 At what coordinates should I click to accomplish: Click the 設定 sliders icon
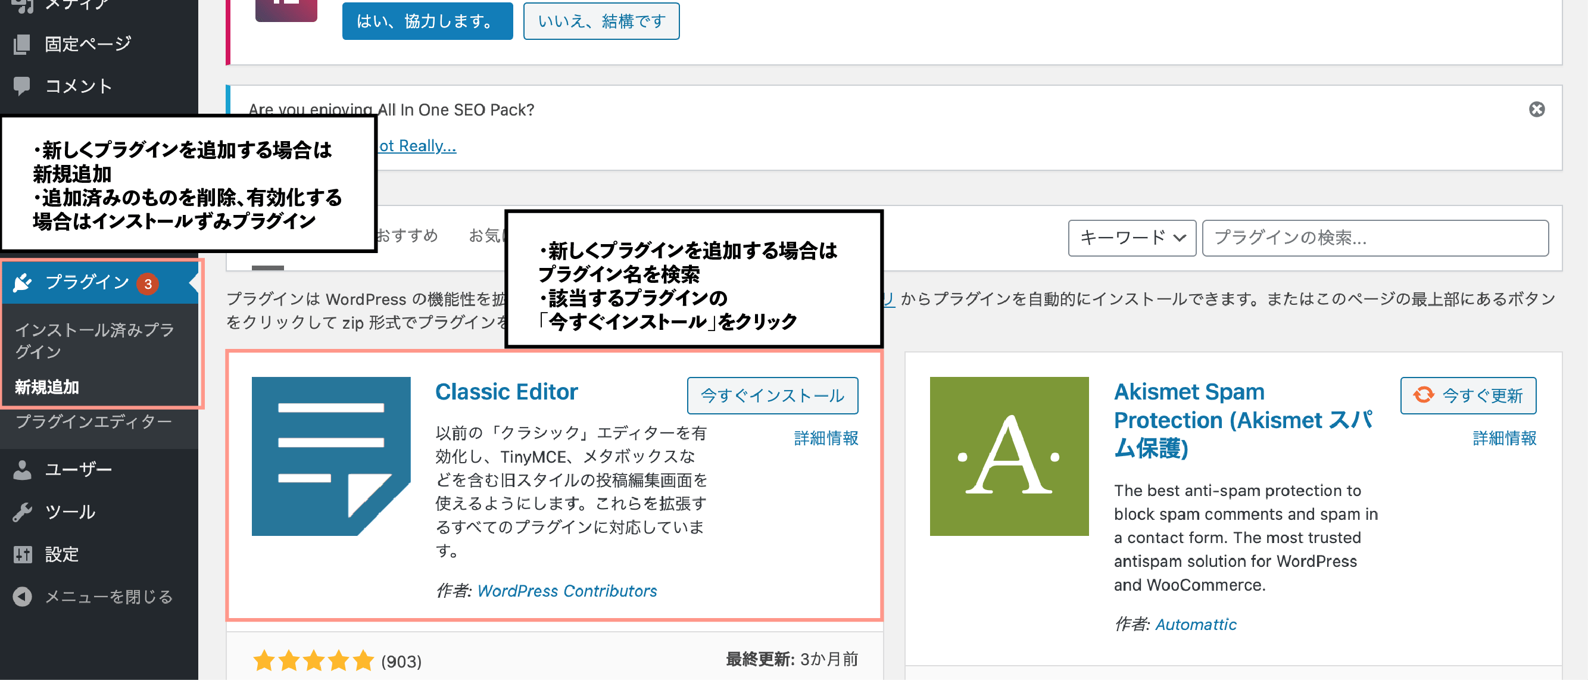pyautogui.click(x=22, y=555)
